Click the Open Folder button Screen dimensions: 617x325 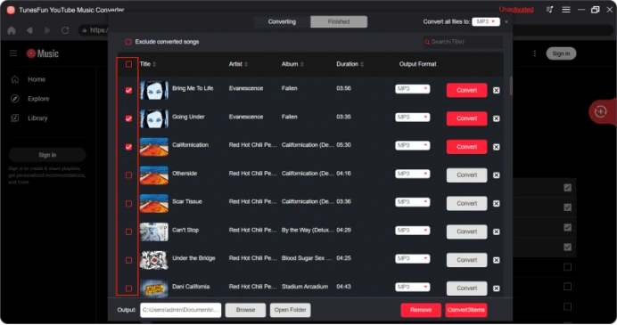pos(291,310)
